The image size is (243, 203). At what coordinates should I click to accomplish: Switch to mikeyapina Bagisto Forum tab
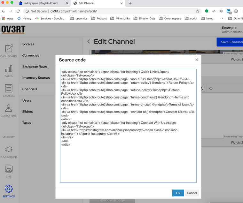point(41,3)
